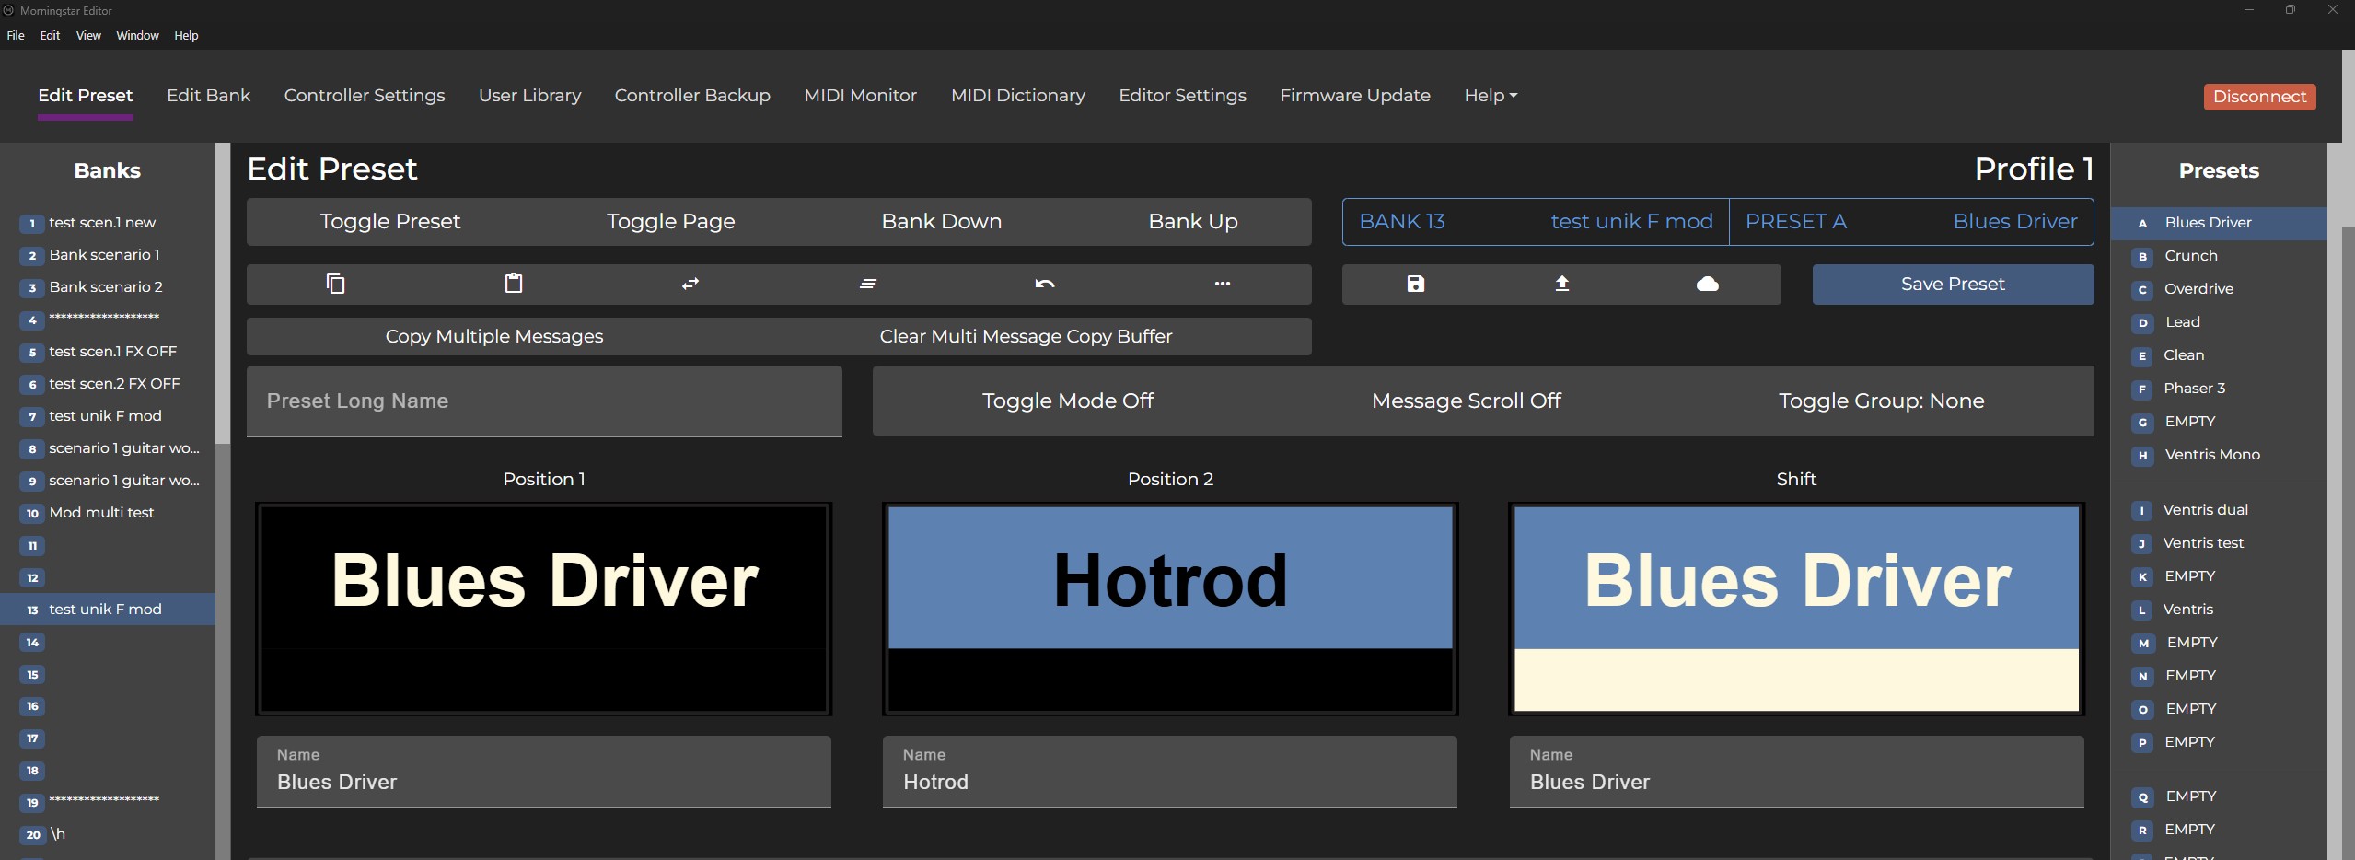This screenshot has height=860, width=2355.
Task: Click the Shift Blues Driver preview
Action: click(1796, 609)
